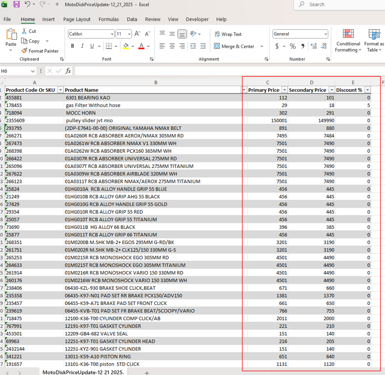Viewport: 385px width, 375px height.
Task: Click the Wrap Text button
Action: (227, 34)
